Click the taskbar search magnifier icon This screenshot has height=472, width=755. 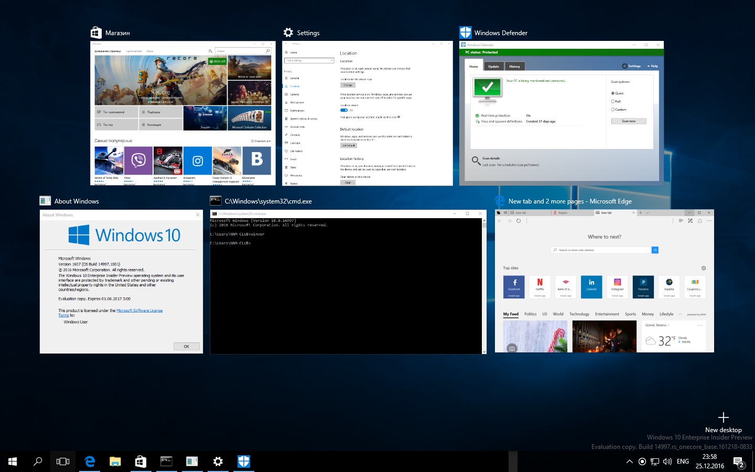38,462
